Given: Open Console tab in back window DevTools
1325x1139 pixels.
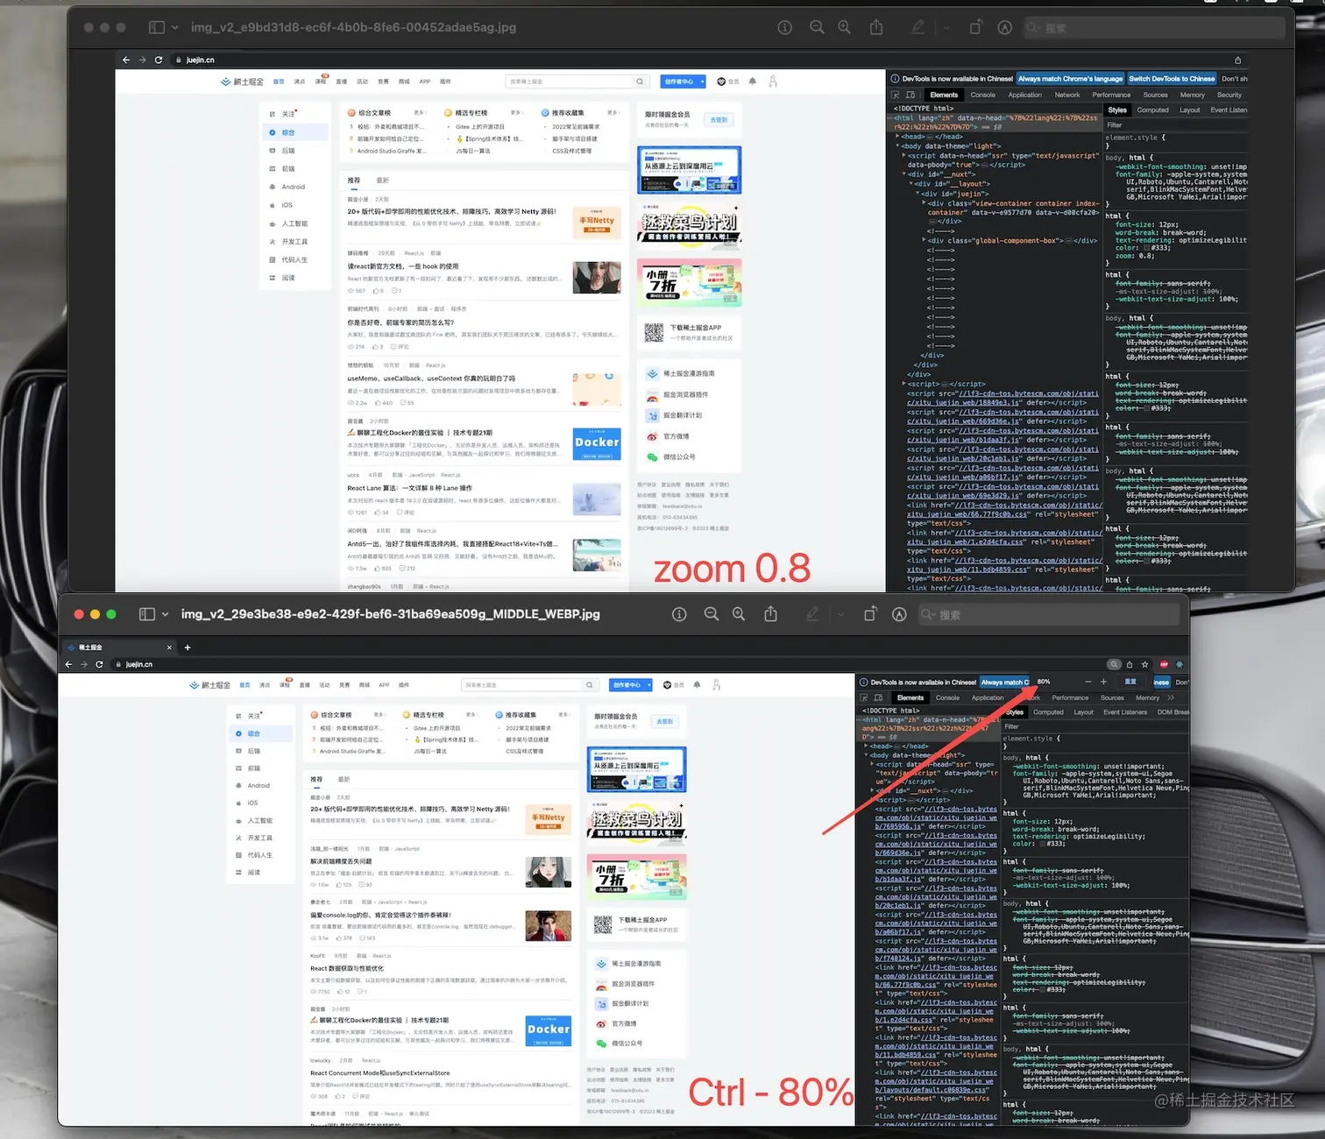Looking at the screenshot, I should pos(982,95).
